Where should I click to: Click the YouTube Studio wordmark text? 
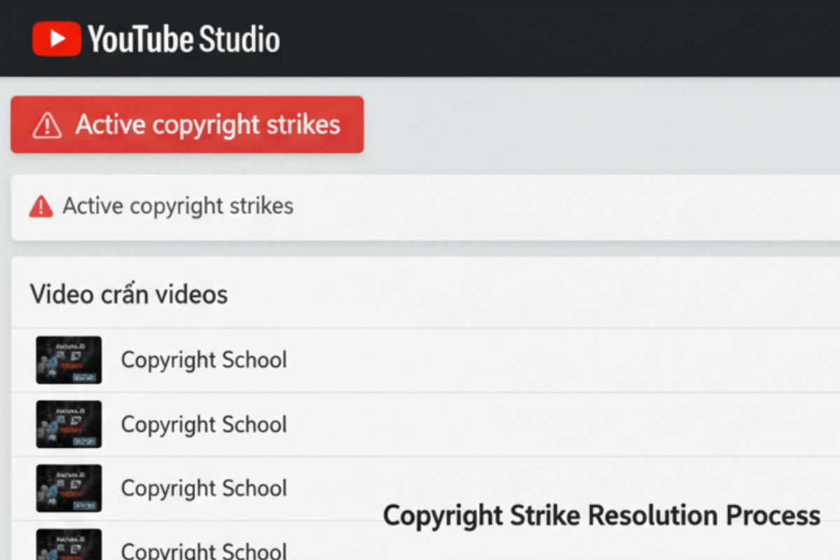183,39
